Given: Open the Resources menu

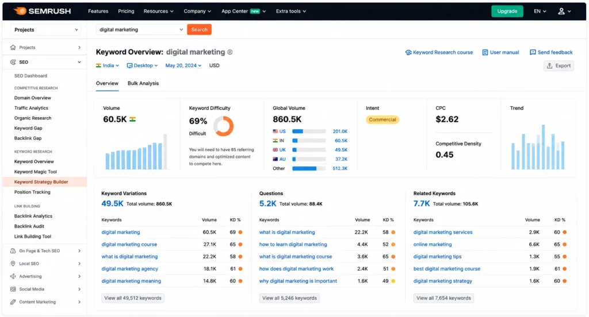Looking at the screenshot, I should tap(159, 11).
